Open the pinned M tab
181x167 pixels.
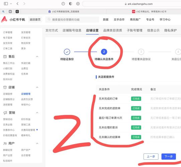point(10,12)
